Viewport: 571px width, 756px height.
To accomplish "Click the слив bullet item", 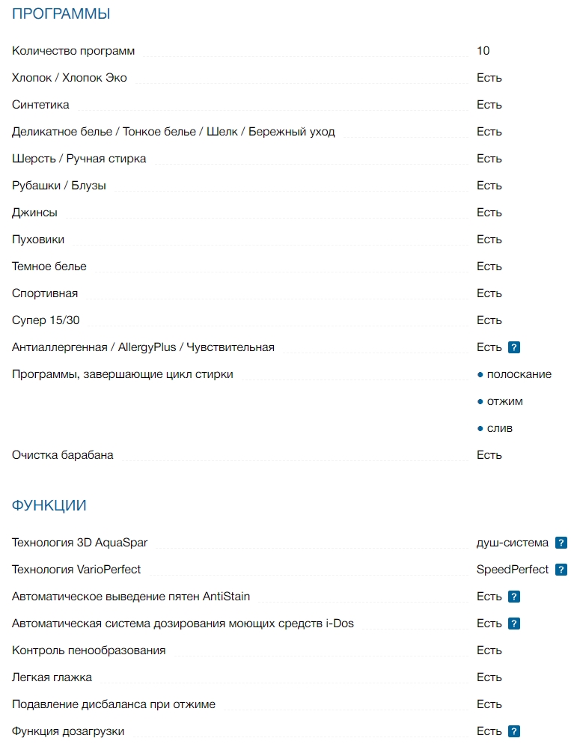I will (x=499, y=428).
